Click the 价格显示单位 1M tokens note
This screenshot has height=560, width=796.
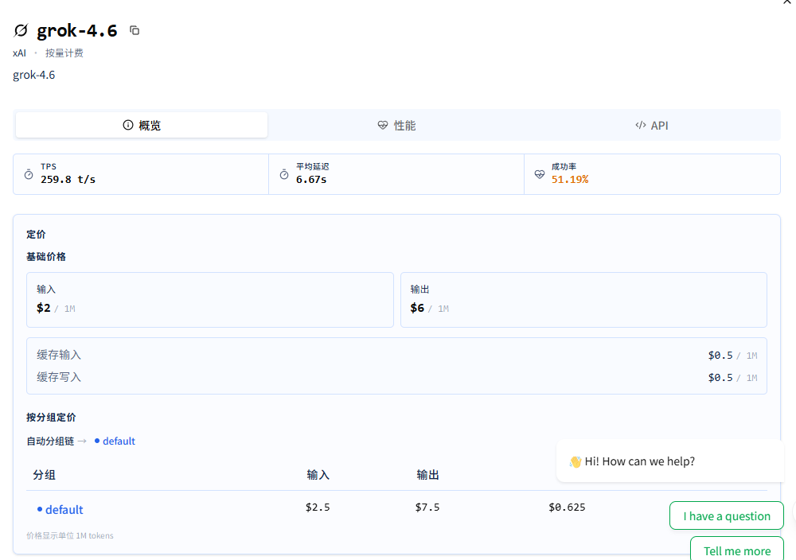pos(70,535)
